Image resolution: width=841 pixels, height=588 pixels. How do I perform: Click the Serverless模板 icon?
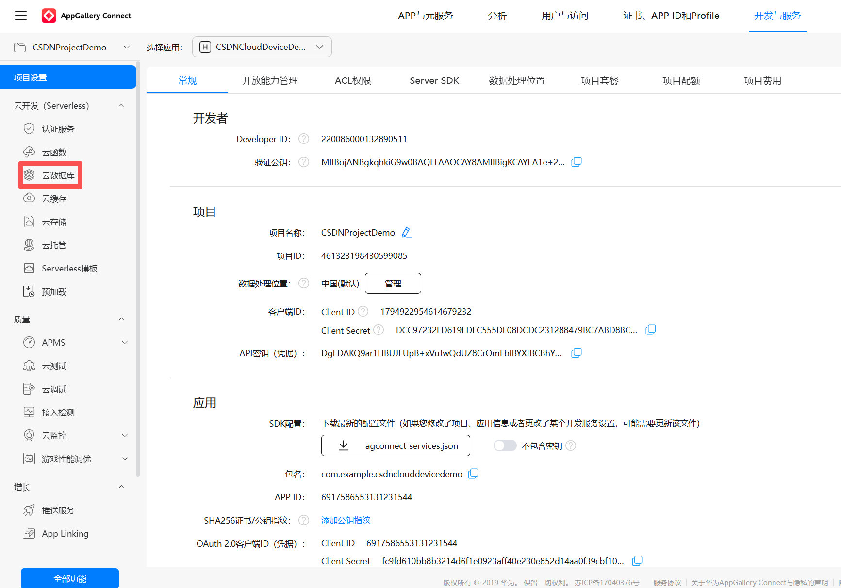pyautogui.click(x=29, y=268)
